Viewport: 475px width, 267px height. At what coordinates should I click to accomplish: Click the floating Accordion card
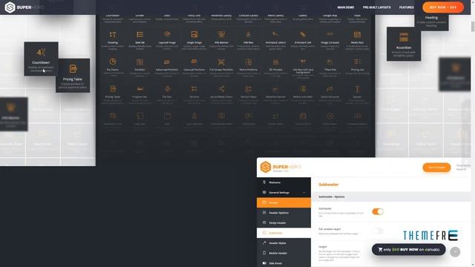[x=404, y=44]
